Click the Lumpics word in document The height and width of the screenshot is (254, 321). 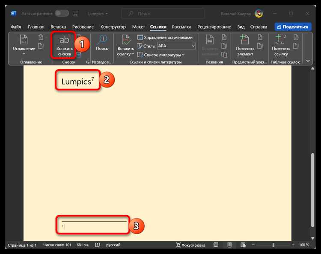pyautogui.click(x=76, y=82)
